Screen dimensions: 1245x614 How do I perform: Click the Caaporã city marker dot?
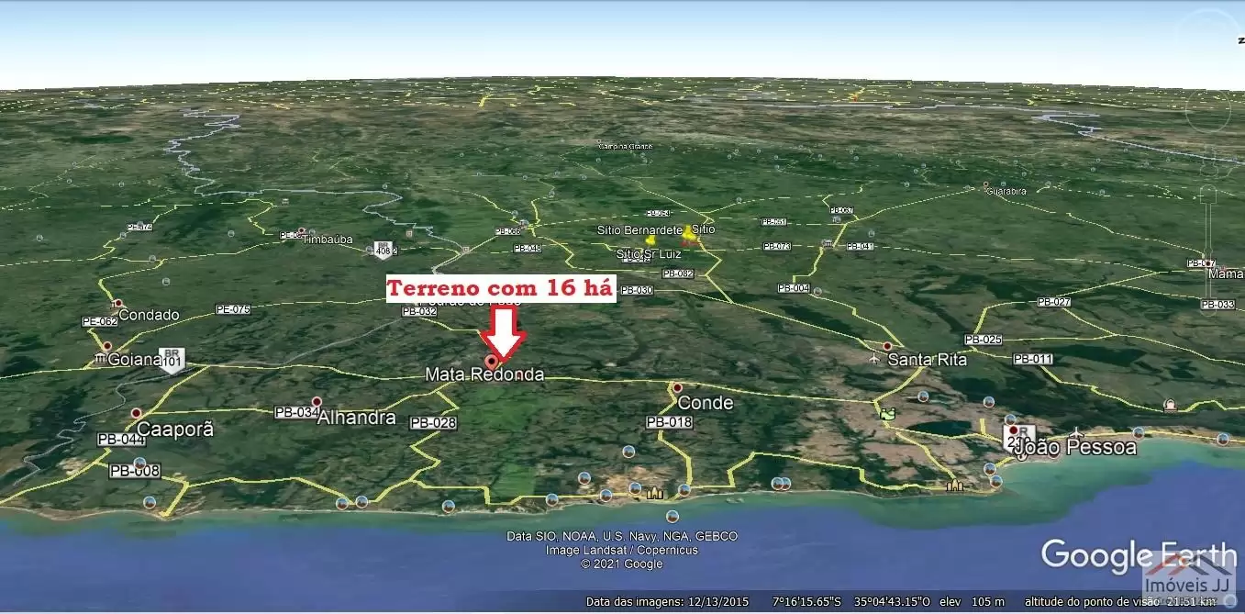(x=137, y=413)
